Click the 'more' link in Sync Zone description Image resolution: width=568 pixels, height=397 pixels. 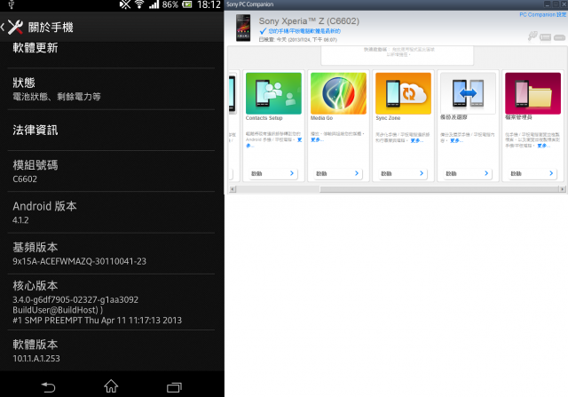click(416, 140)
